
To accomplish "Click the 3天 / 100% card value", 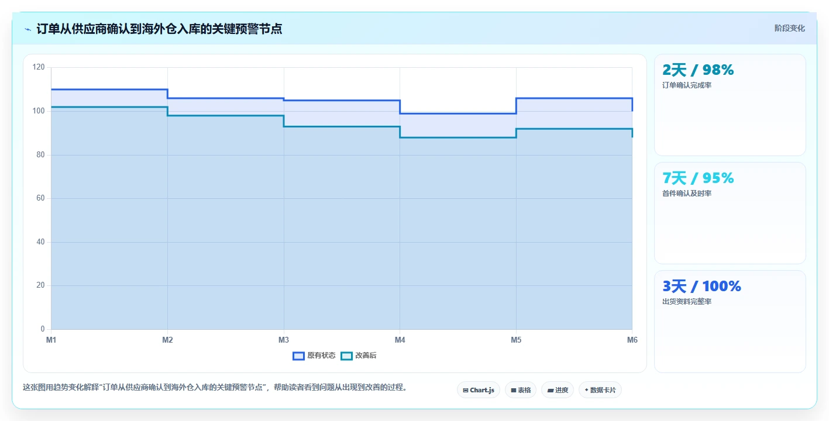I will coord(701,287).
